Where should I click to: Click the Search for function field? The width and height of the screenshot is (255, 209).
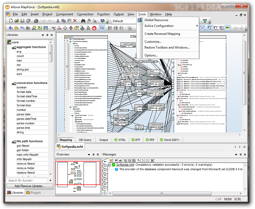click(27, 180)
